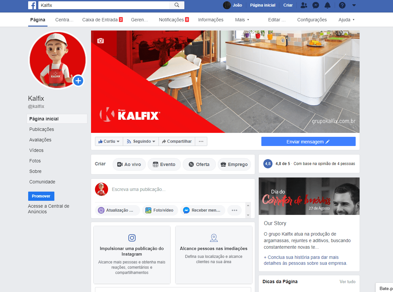Click the Kalfix profile picture
Image resolution: width=393 pixels, height=292 pixels.
point(58,60)
